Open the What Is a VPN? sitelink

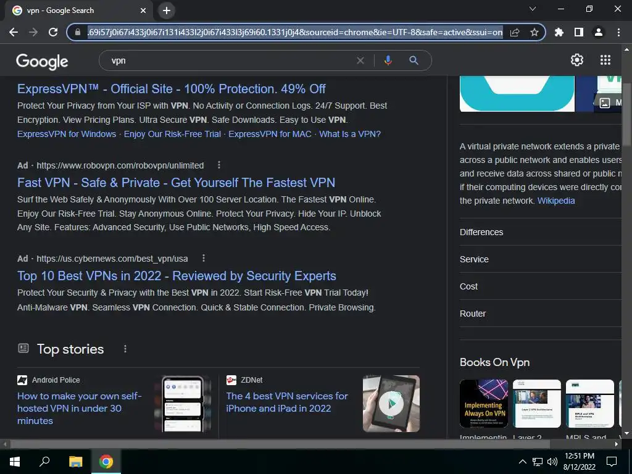coord(350,134)
